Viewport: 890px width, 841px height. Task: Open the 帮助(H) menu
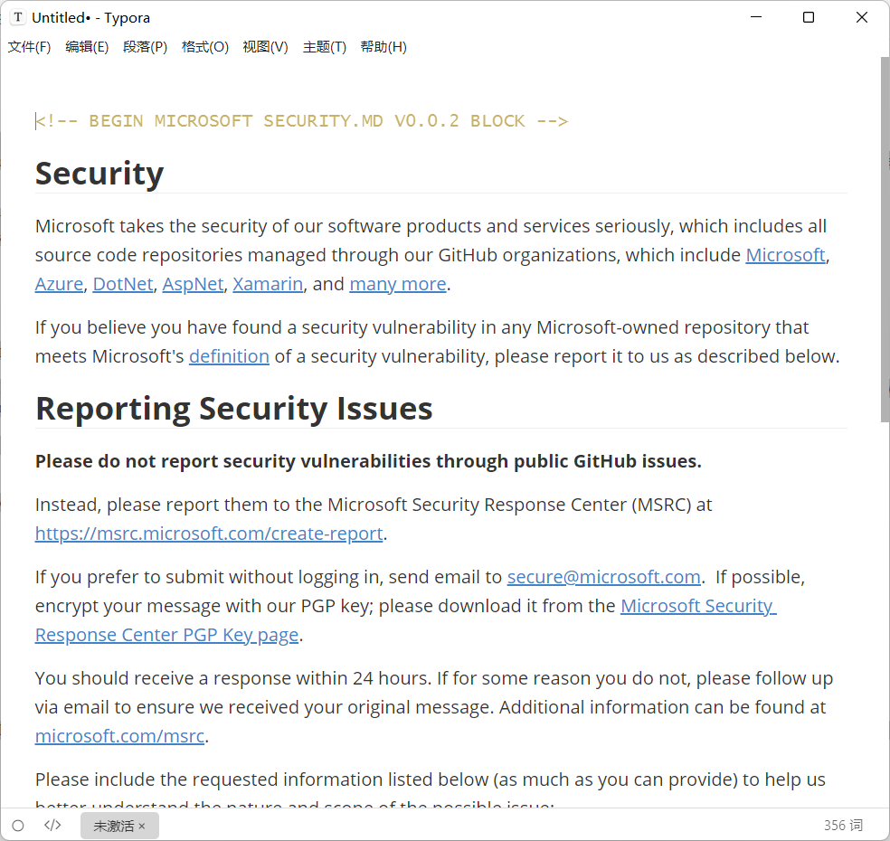click(x=383, y=47)
